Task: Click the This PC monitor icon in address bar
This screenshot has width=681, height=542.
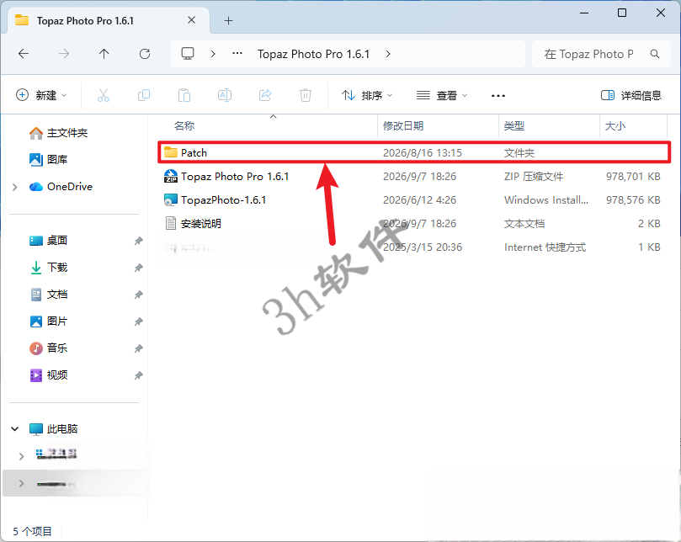Action: click(188, 53)
